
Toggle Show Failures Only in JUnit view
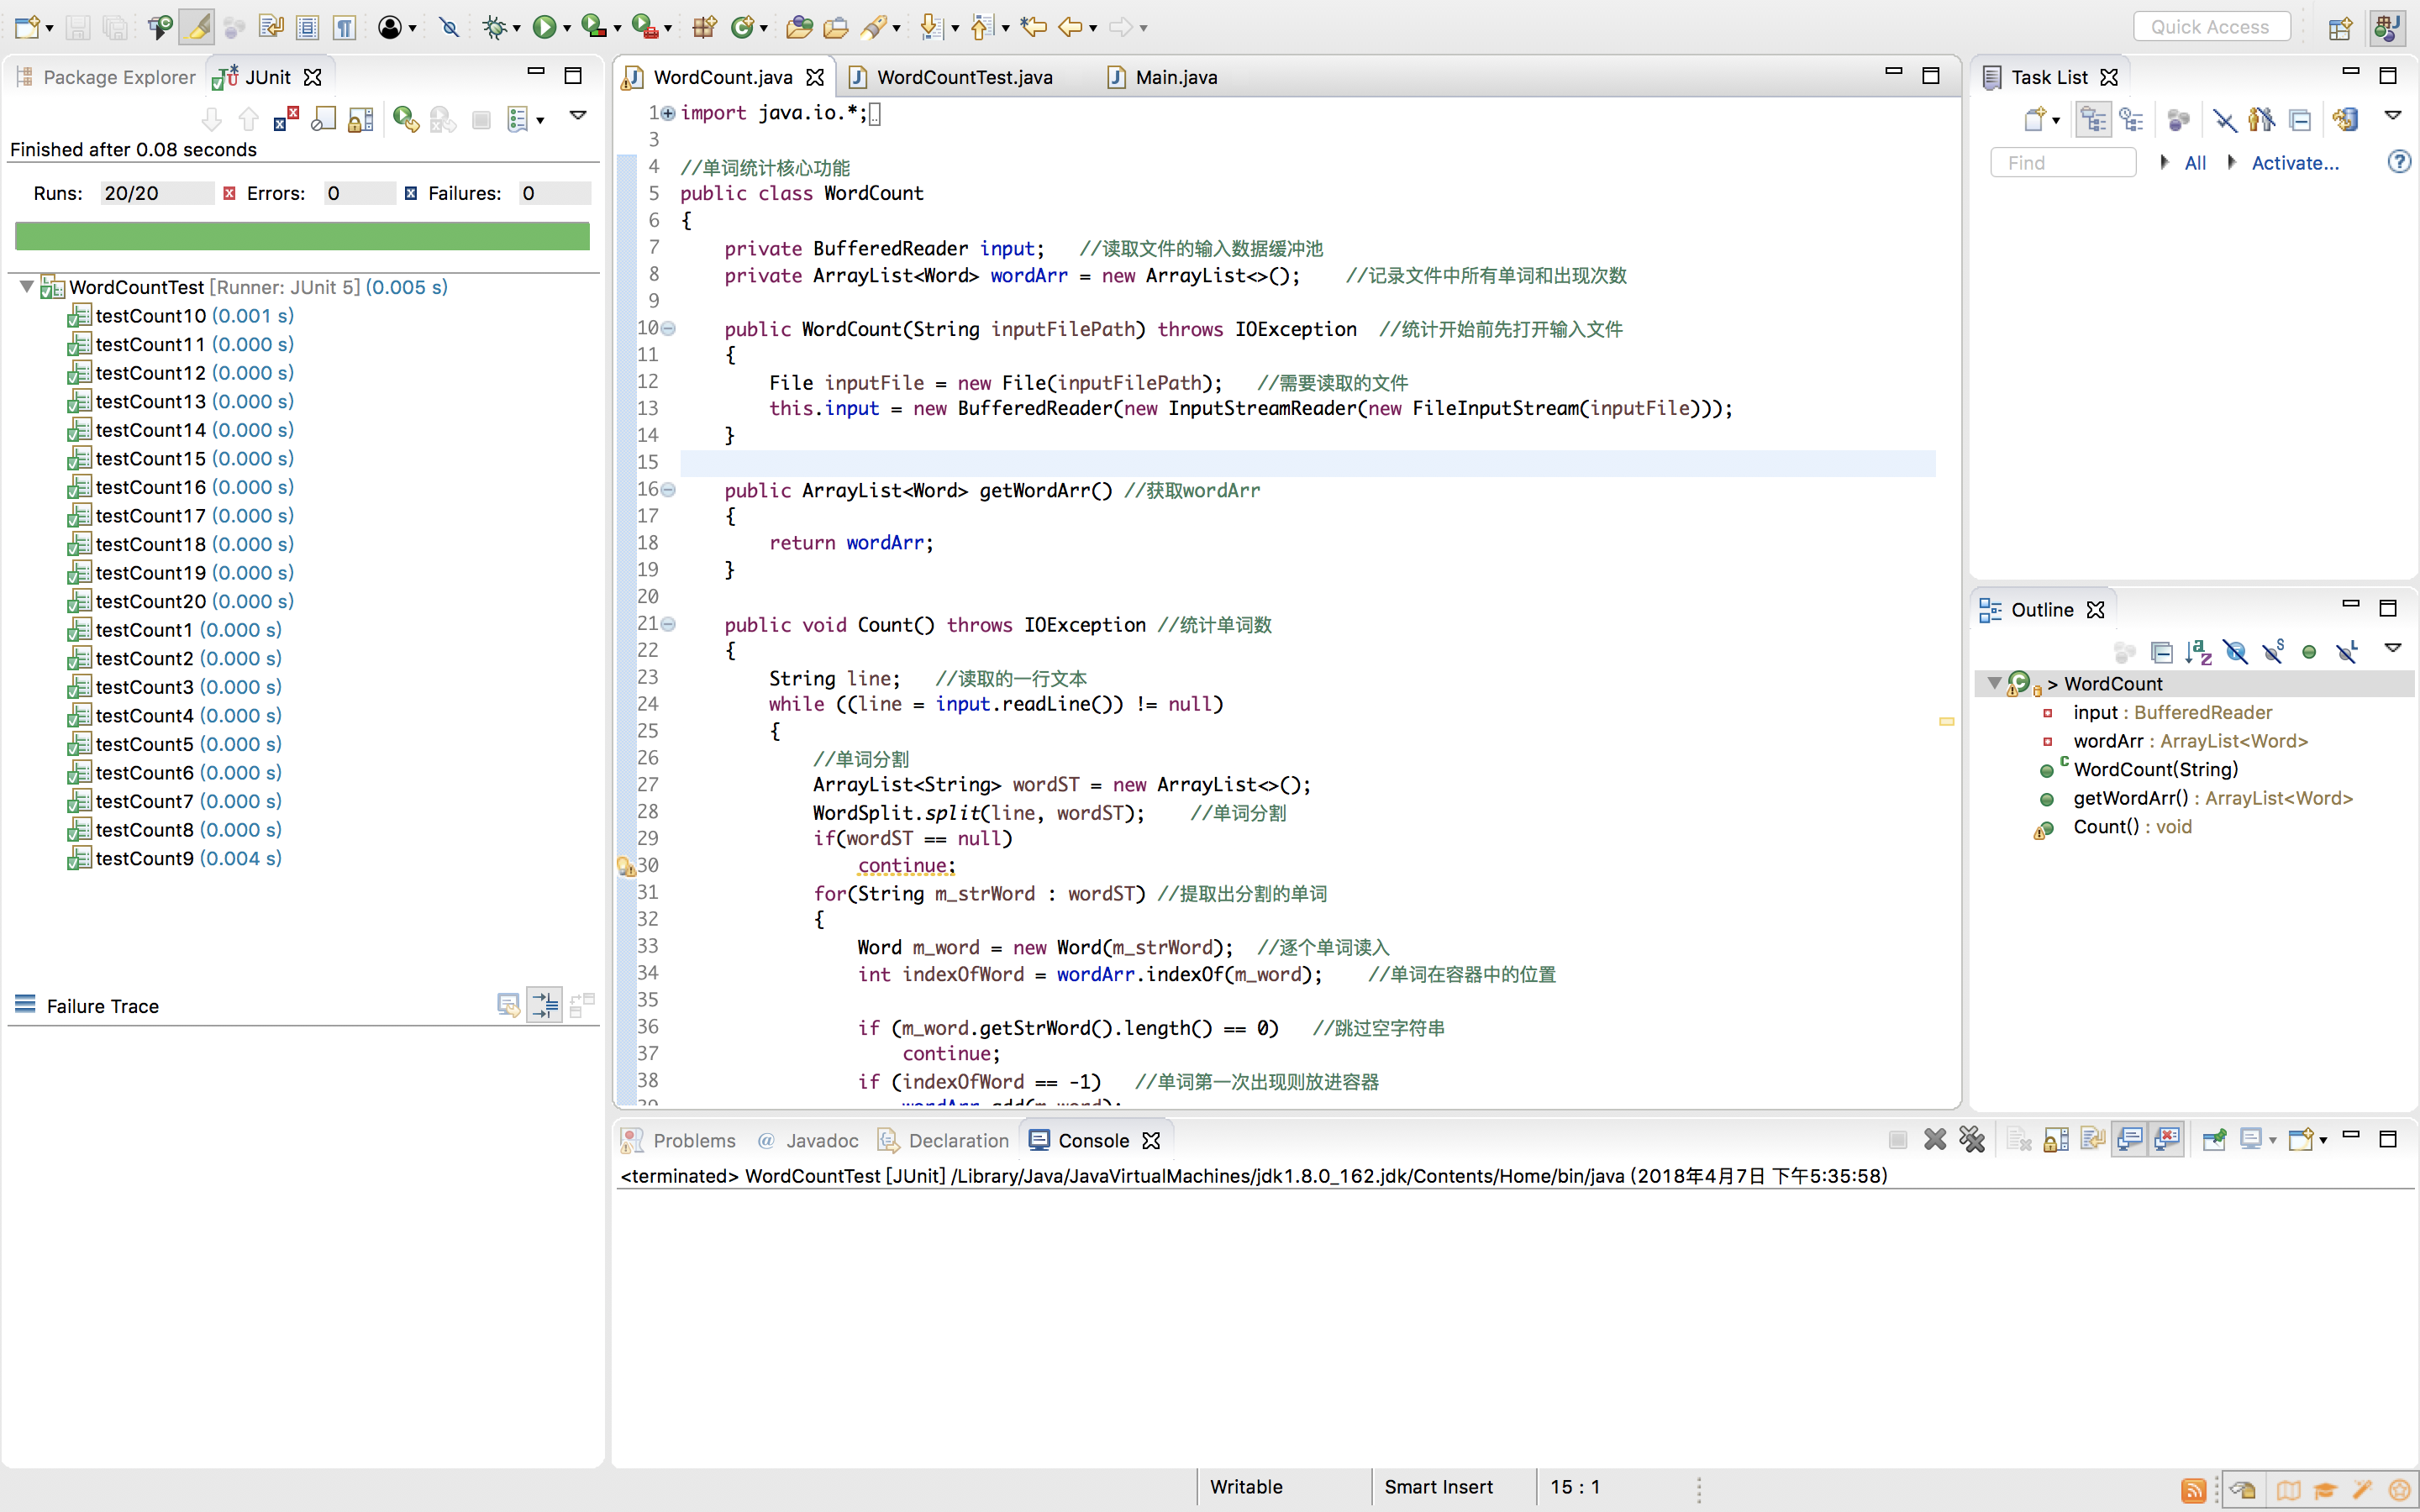(x=286, y=120)
